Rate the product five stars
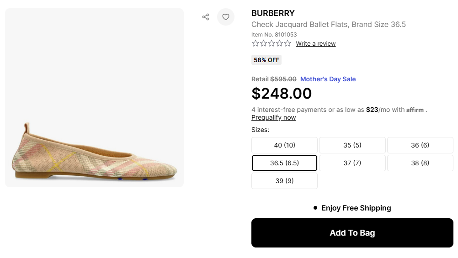 [x=288, y=43]
